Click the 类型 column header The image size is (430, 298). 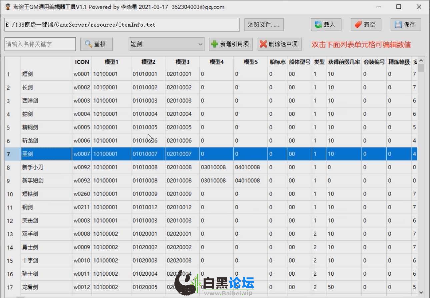pyautogui.click(x=319, y=62)
